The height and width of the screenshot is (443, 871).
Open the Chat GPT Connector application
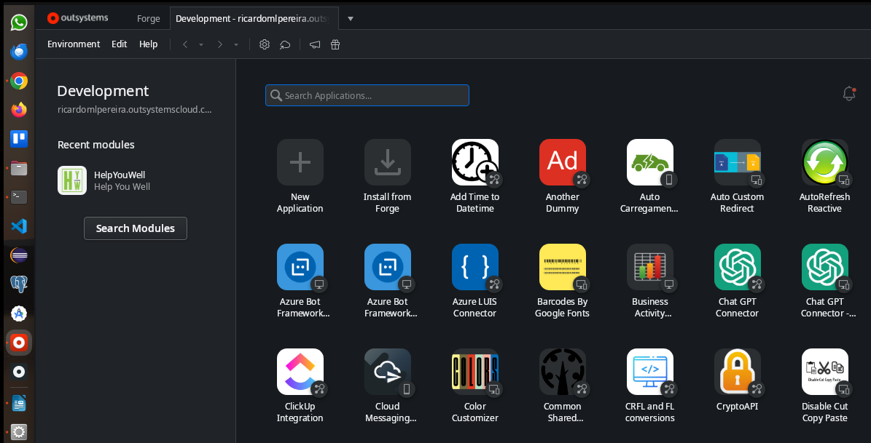click(737, 267)
